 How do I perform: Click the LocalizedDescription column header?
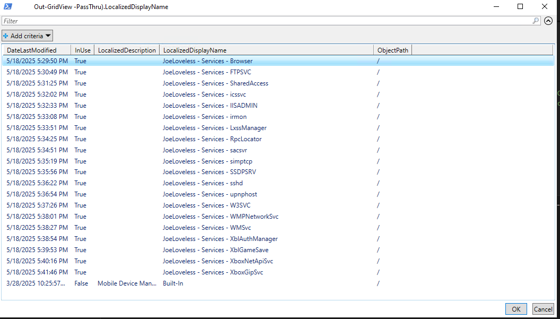127,50
